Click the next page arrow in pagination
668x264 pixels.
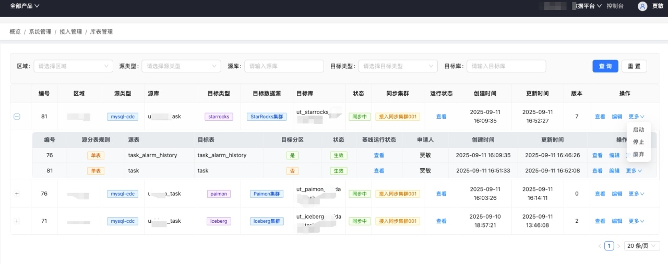(x=619, y=246)
